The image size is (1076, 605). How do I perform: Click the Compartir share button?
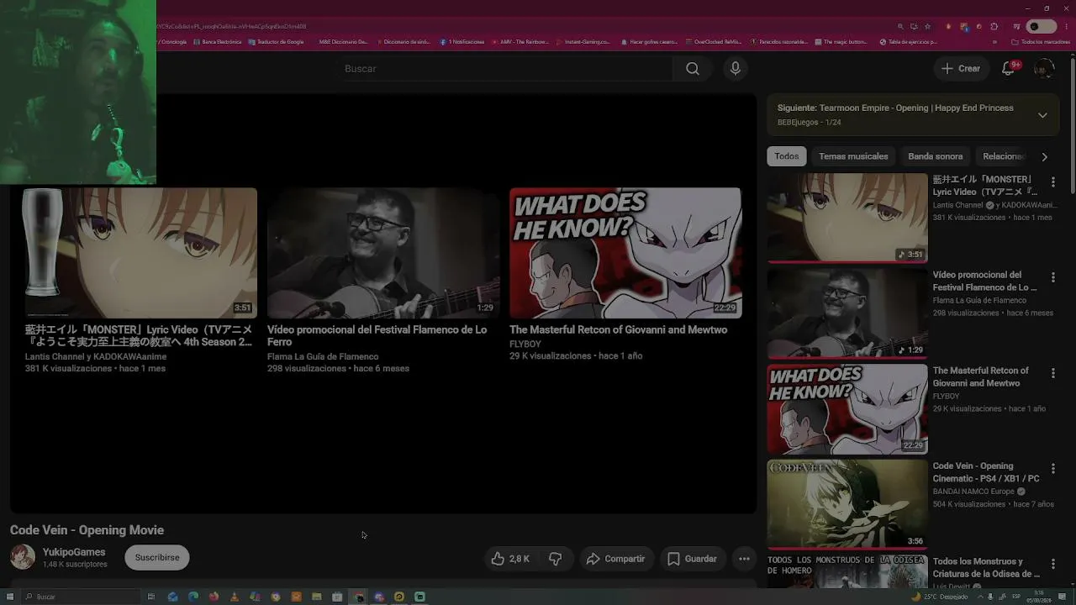616,559
